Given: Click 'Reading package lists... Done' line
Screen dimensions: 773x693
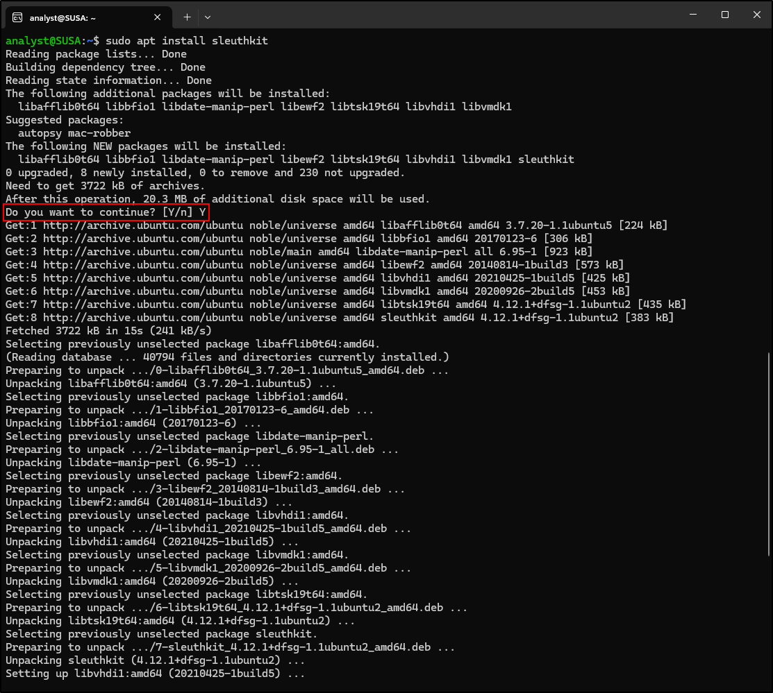Looking at the screenshot, I should [x=96, y=54].
